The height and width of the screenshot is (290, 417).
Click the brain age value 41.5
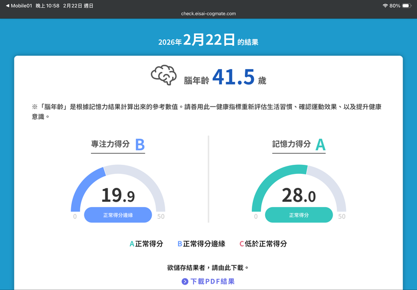pyautogui.click(x=234, y=77)
